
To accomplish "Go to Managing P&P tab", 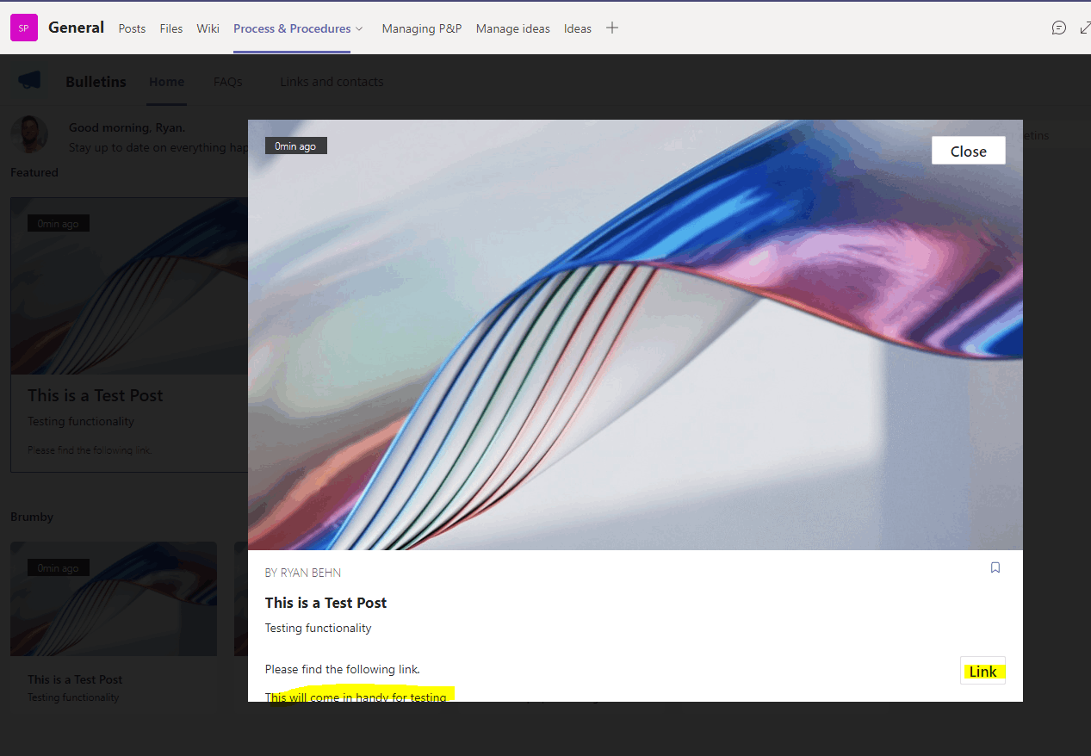I will click(x=422, y=28).
